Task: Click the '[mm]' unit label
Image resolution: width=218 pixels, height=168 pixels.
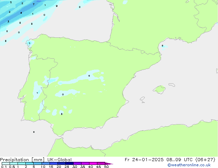Action: pos(38,160)
